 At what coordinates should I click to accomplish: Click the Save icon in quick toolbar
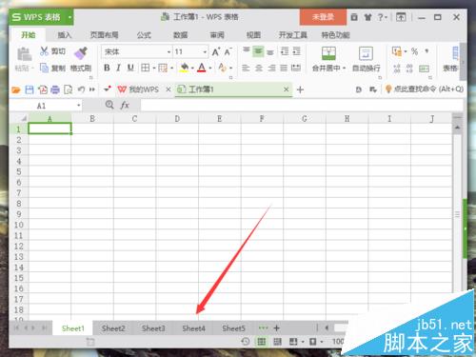[x=30, y=89]
